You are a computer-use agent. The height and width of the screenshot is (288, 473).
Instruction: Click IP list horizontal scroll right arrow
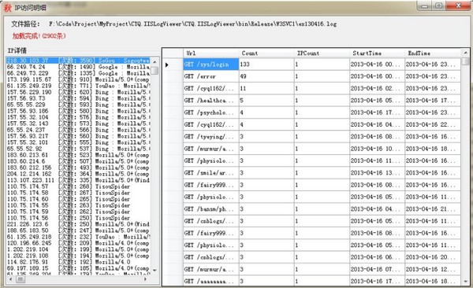click(146, 279)
